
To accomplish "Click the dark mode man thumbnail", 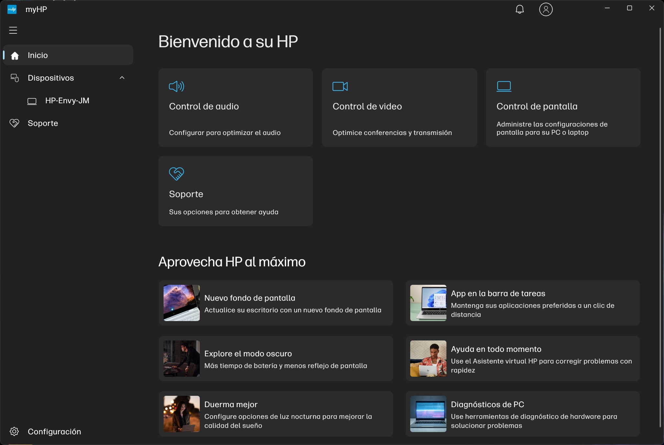I will click(182, 359).
